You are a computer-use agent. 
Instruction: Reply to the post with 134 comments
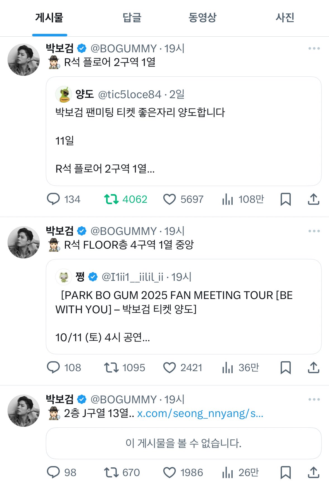(53, 199)
